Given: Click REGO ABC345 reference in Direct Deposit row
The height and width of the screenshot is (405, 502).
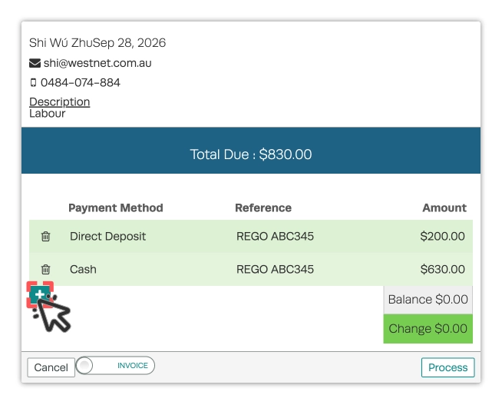Looking at the screenshot, I should click(275, 237).
